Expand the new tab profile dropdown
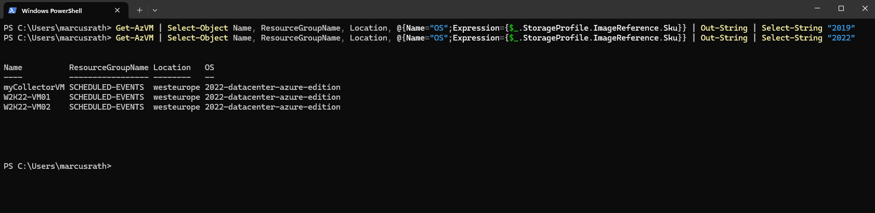Screen dimensions: 875x213 [155, 10]
